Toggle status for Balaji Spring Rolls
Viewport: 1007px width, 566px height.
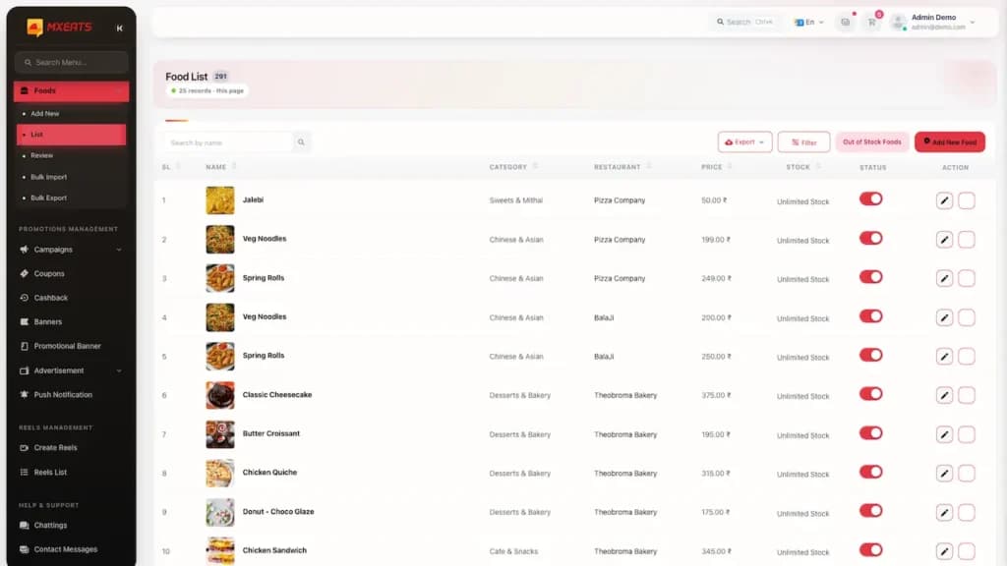pos(871,355)
